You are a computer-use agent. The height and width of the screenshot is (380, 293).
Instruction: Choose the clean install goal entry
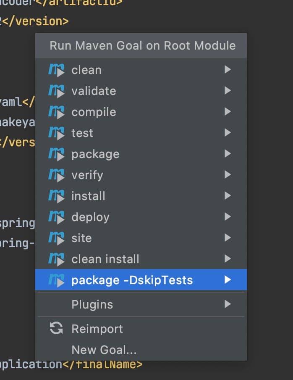click(141, 259)
